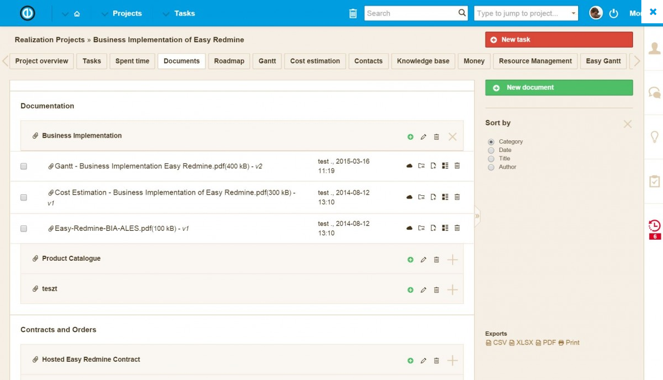The height and width of the screenshot is (380, 663).
Task: Open the Cost estimation tab
Action: [x=315, y=61]
